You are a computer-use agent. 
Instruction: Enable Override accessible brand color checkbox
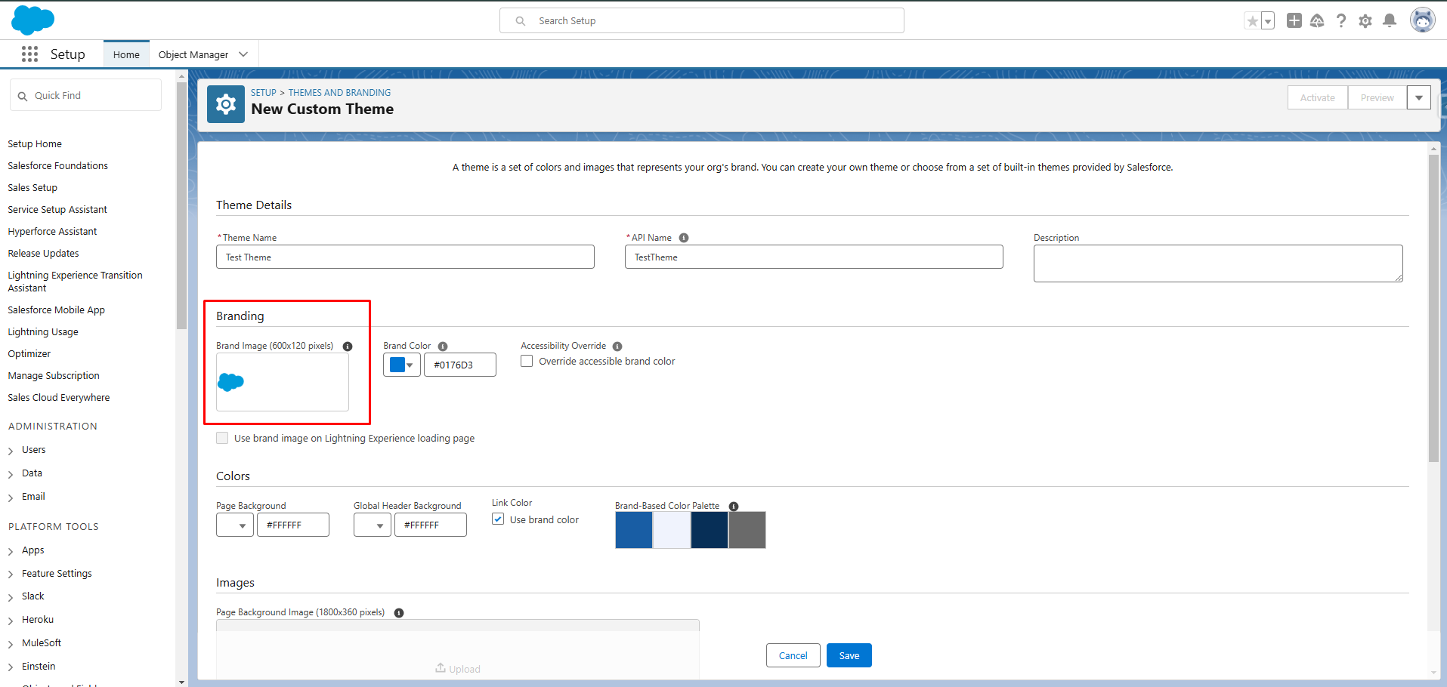(x=527, y=361)
